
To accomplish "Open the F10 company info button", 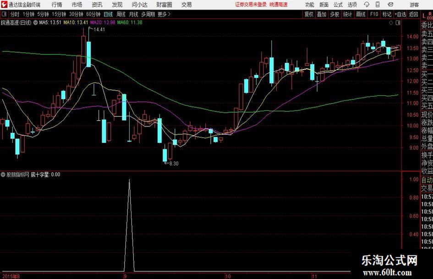I will pyautogui.click(x=374, y=14).
